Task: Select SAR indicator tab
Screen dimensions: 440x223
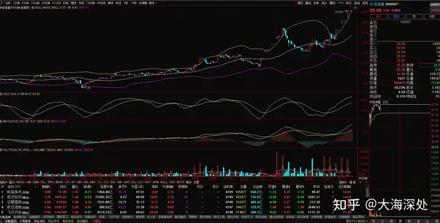Action: point(127,182)
